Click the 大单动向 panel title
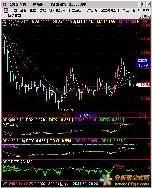Image resolution: width=152 pixels, height=188 pixels. [10, 125]
